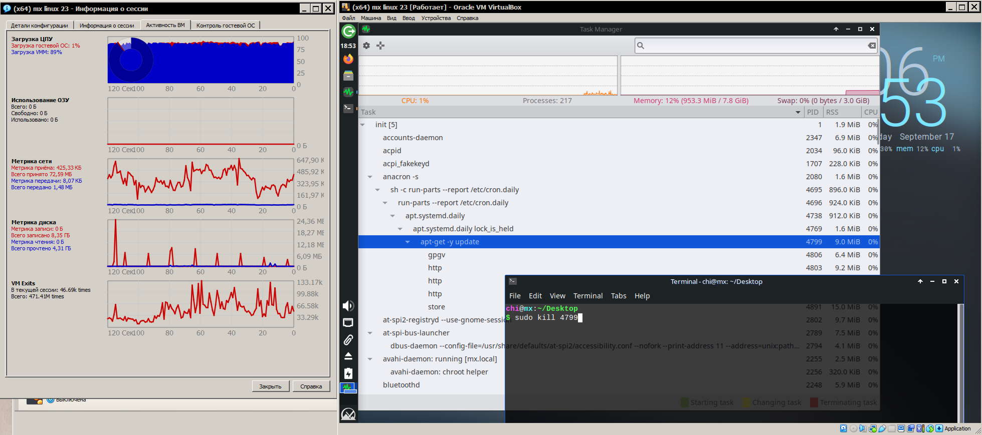Click the clipboard paperclip tray icon
This screenshot has height=435, width=982.
point(348,340)
